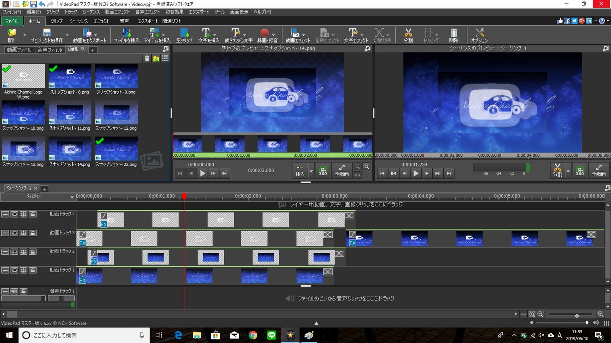The width and height of the screenshot is (611, 343).
Task: Click the 分割 split scissors toolbar icon
Action: (x=408, y=35)
